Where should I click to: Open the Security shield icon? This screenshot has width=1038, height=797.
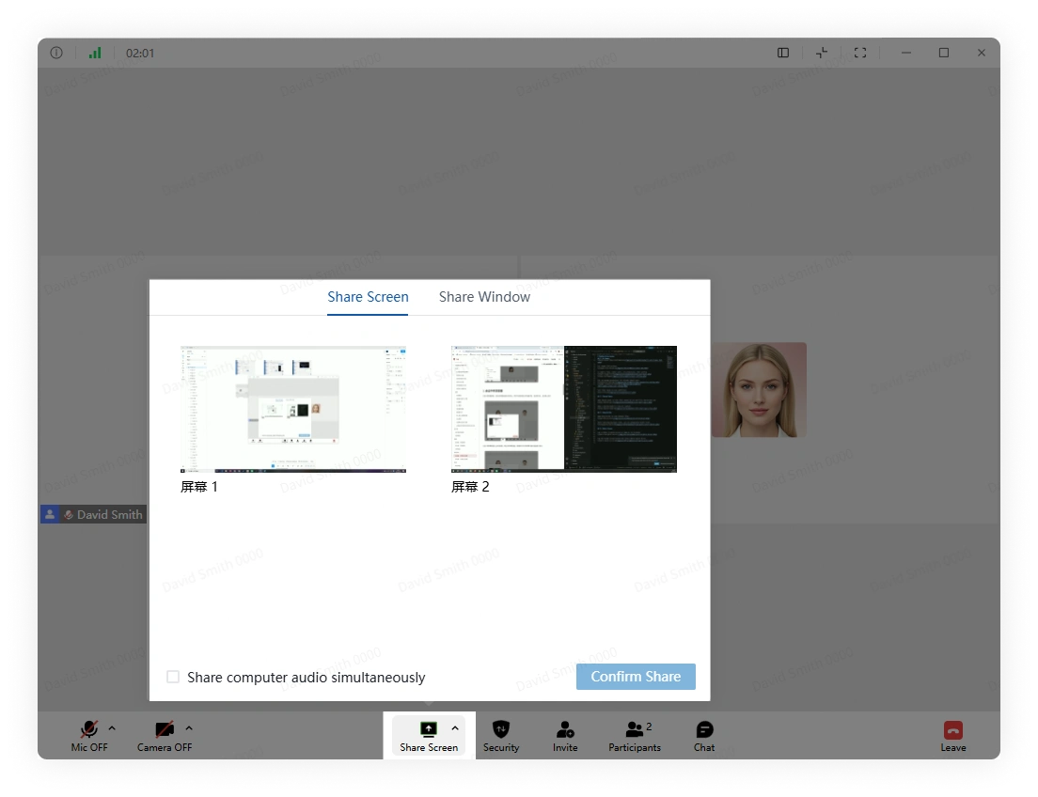501,729
